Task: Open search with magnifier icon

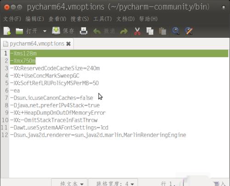Action: [x=176, y=31]
